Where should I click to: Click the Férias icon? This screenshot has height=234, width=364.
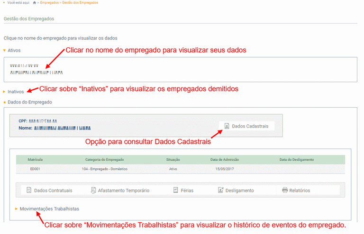[x=176, y=190]
